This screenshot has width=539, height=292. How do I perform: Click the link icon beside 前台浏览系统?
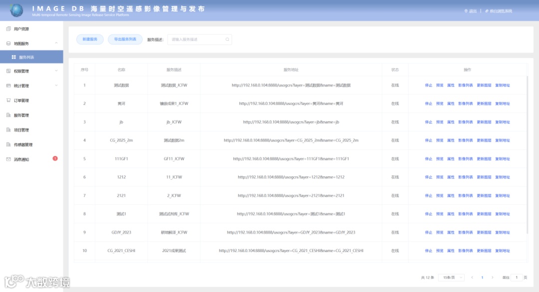(x=487, y=11)
